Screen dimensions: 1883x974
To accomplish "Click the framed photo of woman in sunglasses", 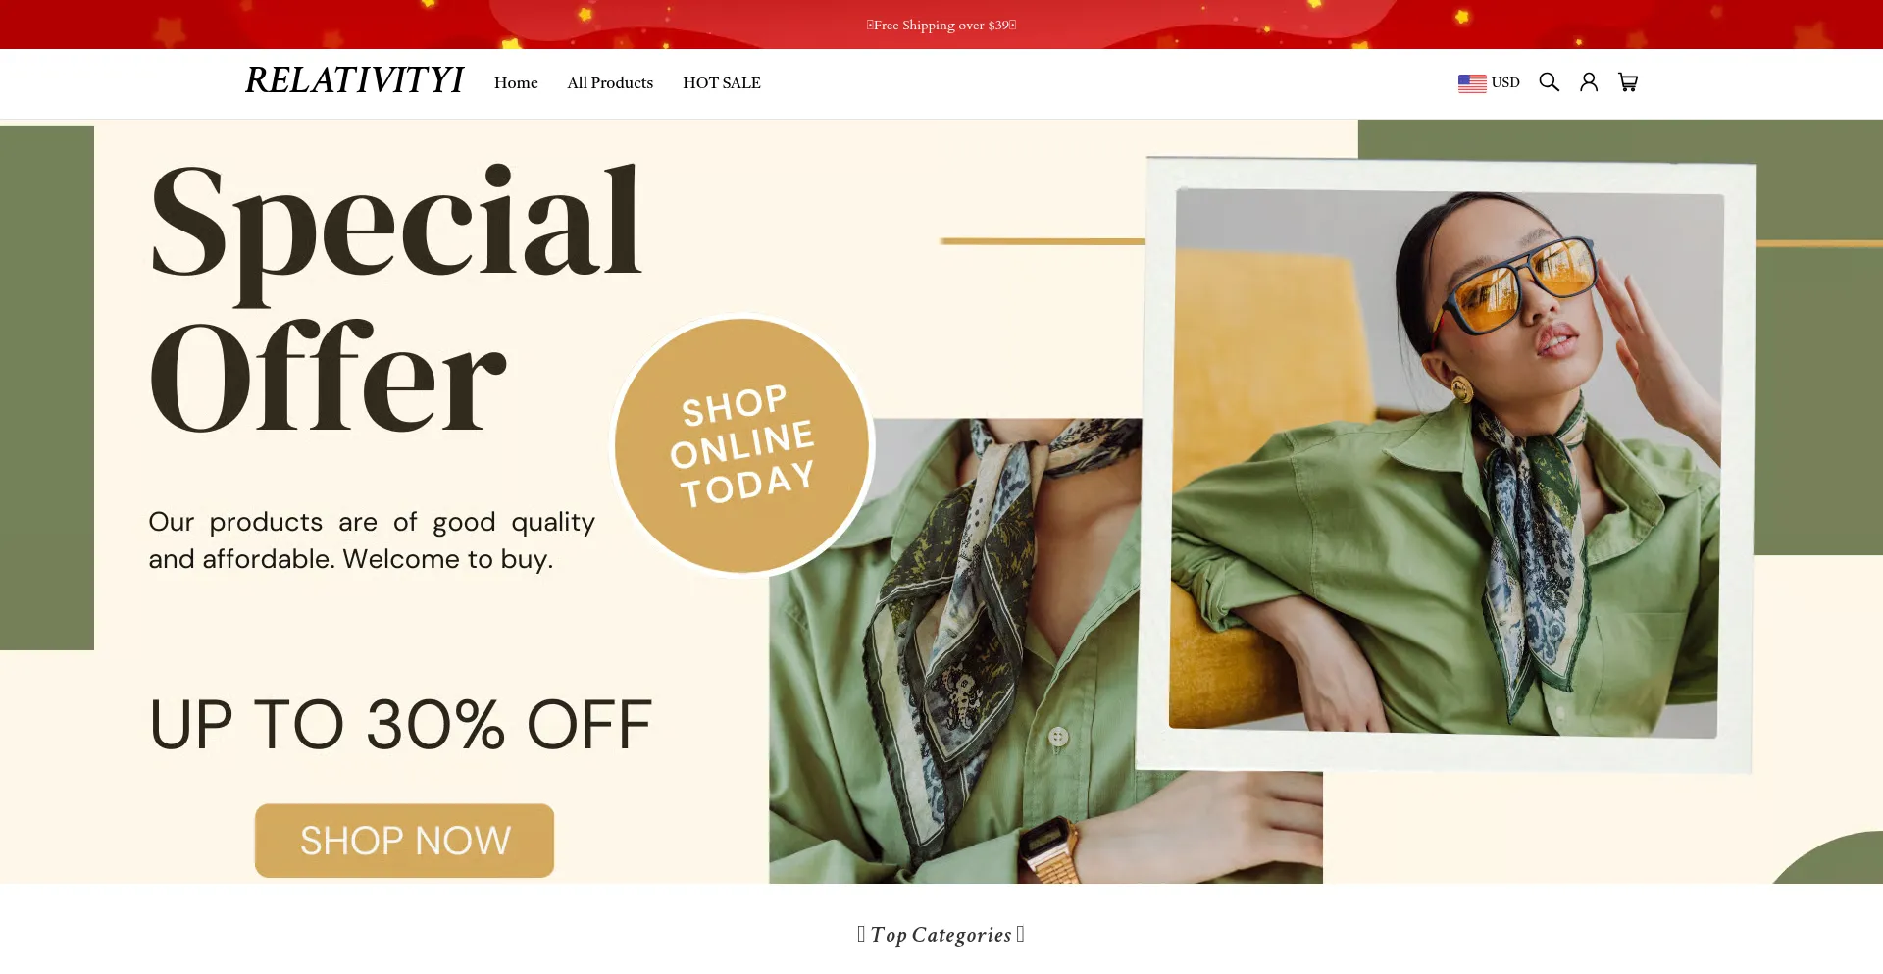I will 1446,464.
